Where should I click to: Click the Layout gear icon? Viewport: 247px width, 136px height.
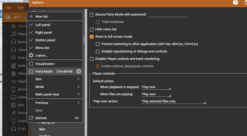tap(31, 55)
